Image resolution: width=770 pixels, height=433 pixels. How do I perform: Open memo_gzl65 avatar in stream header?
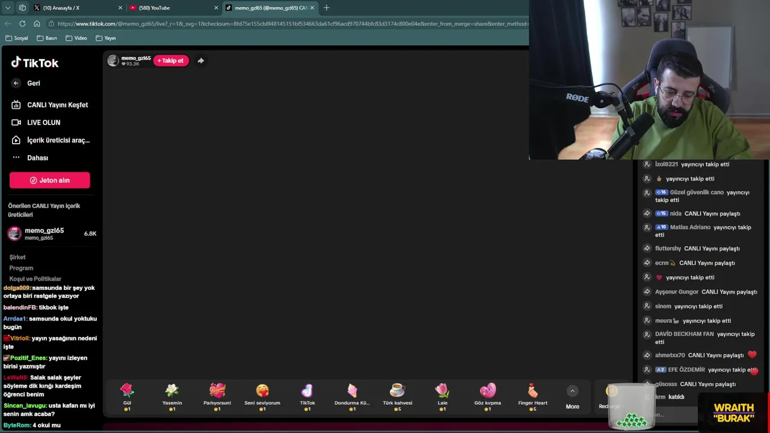pos(113,61)
